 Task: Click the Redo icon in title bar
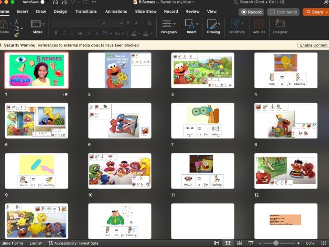(85, 2)
